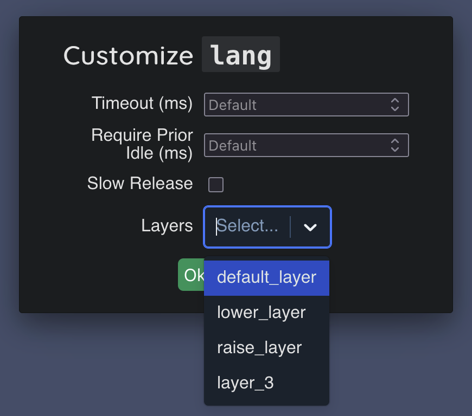Choose the lower_layer option
Viewport: 472px width, 416px height.
pos(261,313)
